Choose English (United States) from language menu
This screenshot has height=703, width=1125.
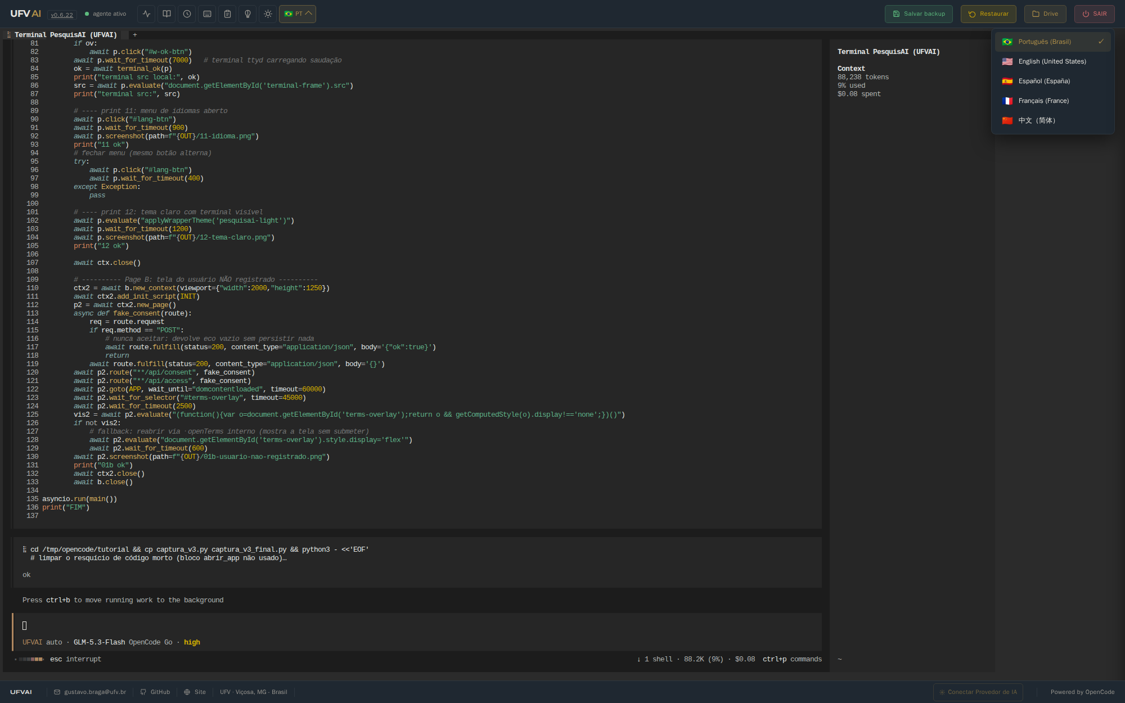tap(1052, 61)
